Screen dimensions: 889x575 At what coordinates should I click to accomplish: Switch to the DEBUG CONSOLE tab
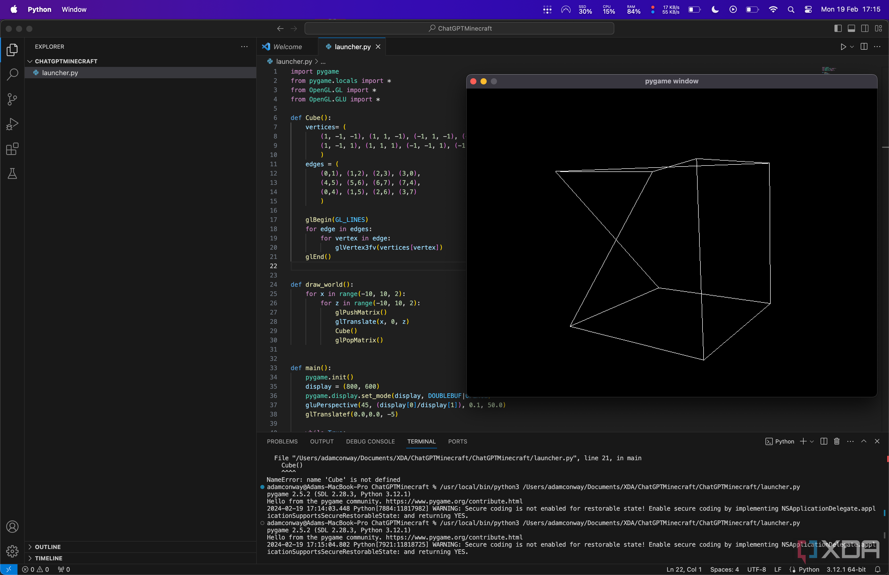tap(370, 441)
